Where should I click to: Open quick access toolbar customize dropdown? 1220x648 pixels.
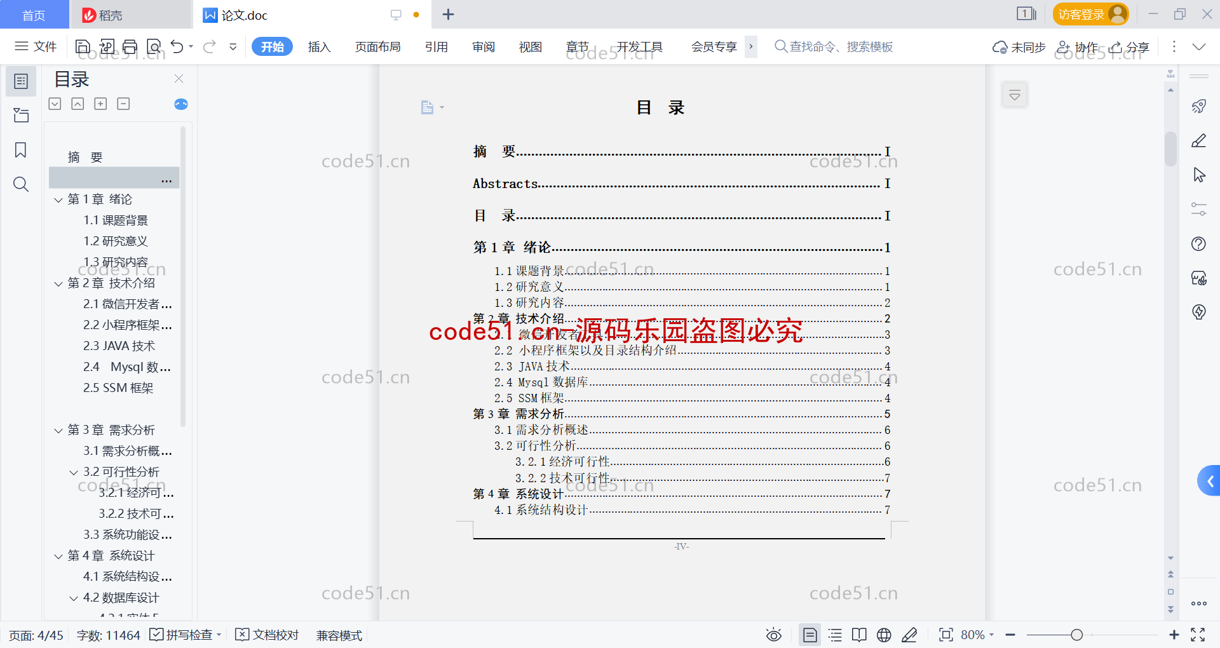233,46
